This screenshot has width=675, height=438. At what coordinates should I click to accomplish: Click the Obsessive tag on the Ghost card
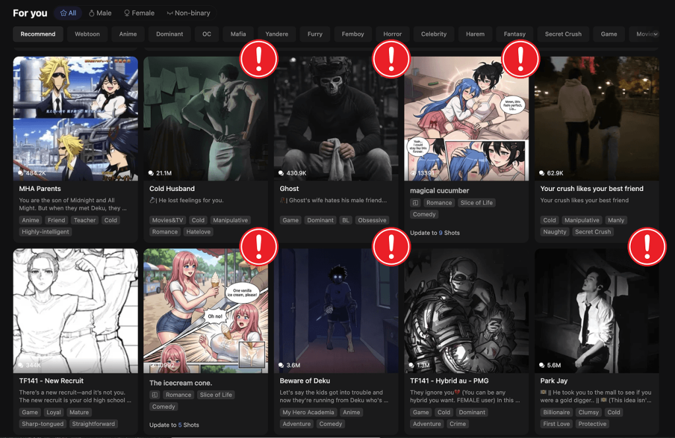[x=372, y=221]
